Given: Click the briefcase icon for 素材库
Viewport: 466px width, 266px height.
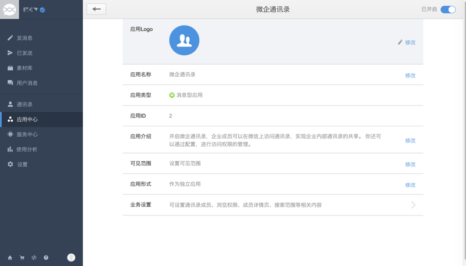Looking at the screenshot, I should 10,68.
